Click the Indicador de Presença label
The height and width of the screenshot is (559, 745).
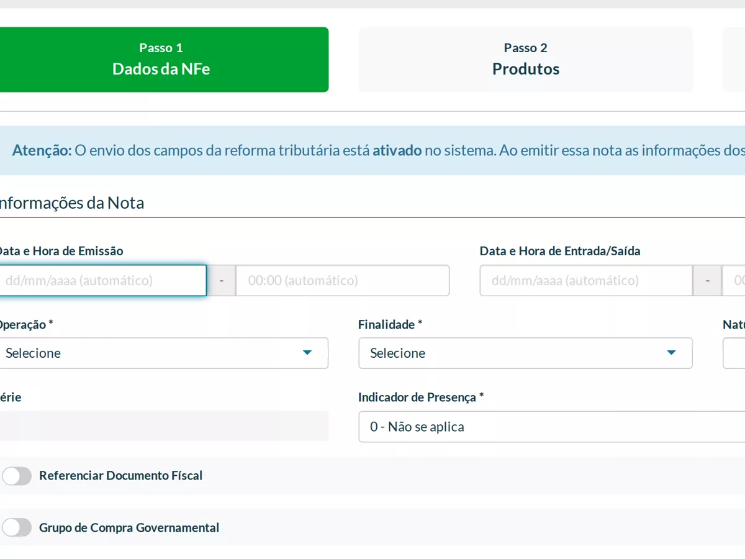[x=421, y=398]
